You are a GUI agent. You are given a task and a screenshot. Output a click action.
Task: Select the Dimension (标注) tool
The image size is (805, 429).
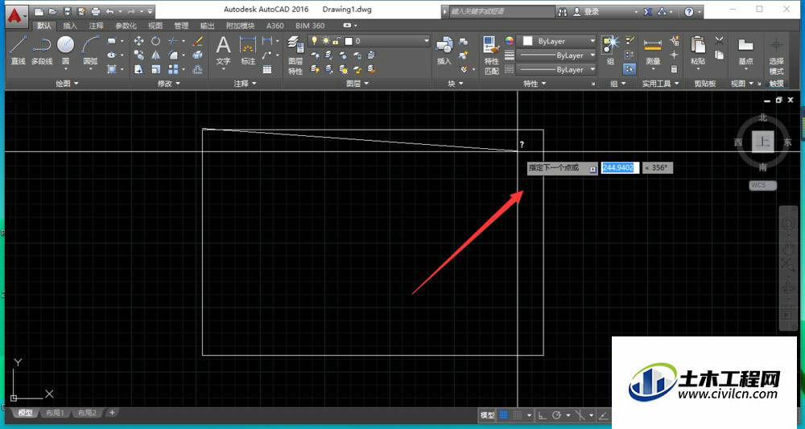[x=248, y=50]
